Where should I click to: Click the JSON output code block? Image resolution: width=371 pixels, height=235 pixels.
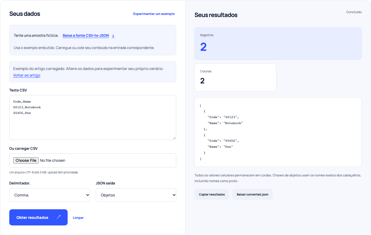[278, 132]
